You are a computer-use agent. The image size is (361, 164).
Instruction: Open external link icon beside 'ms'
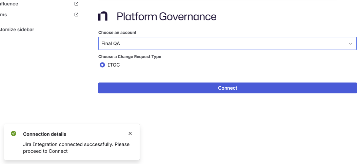point(76,15)
